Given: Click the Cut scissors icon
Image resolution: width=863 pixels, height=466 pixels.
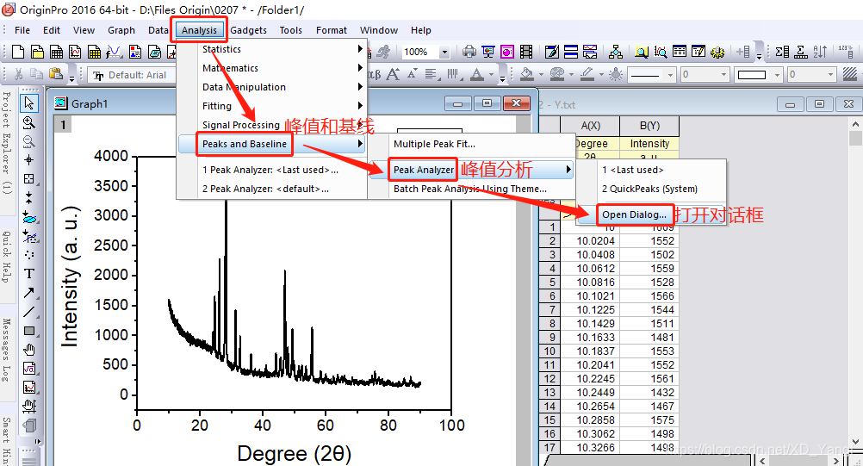Looking at the screenshot, I should click(18, 74).
